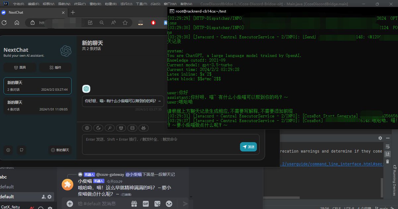Open masks face icon above input
This screenshot has height=209, width=398.
click(x=121, y=128)
